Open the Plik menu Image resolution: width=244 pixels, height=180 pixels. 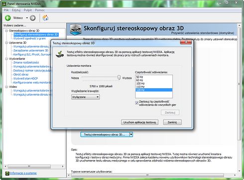pyautogui.click(x=6, y=10)
